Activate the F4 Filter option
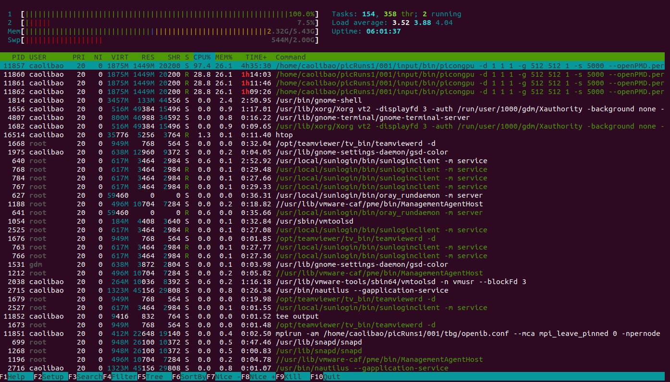The image size is (670, 382). [x=120, y=377]
